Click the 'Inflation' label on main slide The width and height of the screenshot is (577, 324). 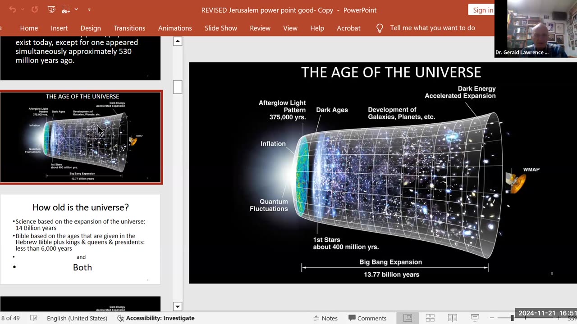coord(273,144)
